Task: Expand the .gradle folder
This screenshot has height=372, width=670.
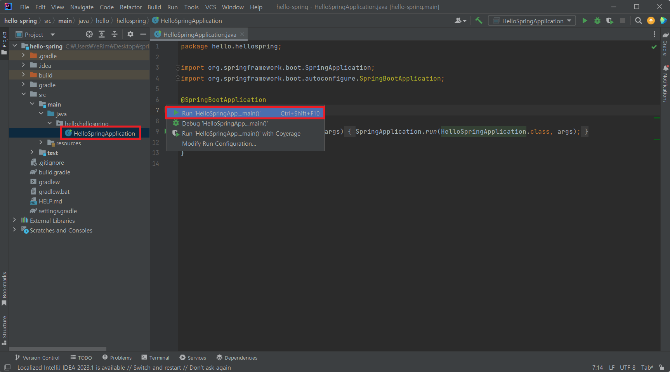Action: (24, 55)
